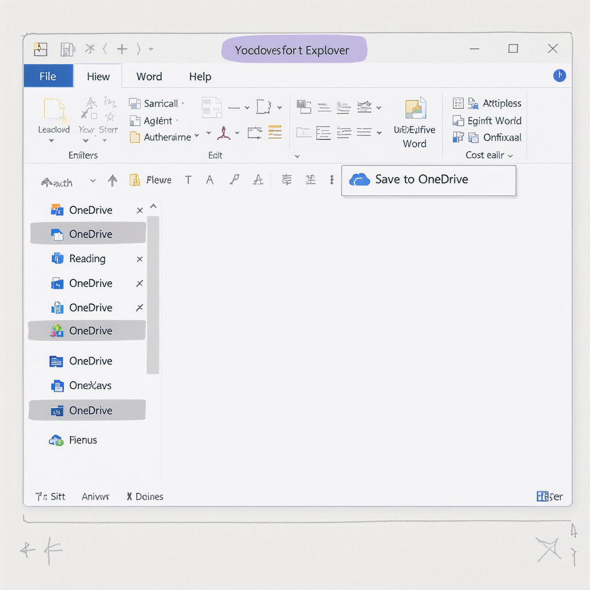Click the star icon above Sterr

[x=110, y=116]
